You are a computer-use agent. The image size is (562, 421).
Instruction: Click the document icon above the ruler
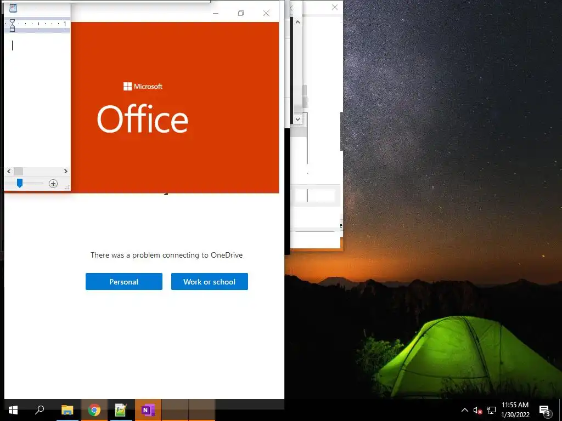pyautogui.click(x=13, y=8)
